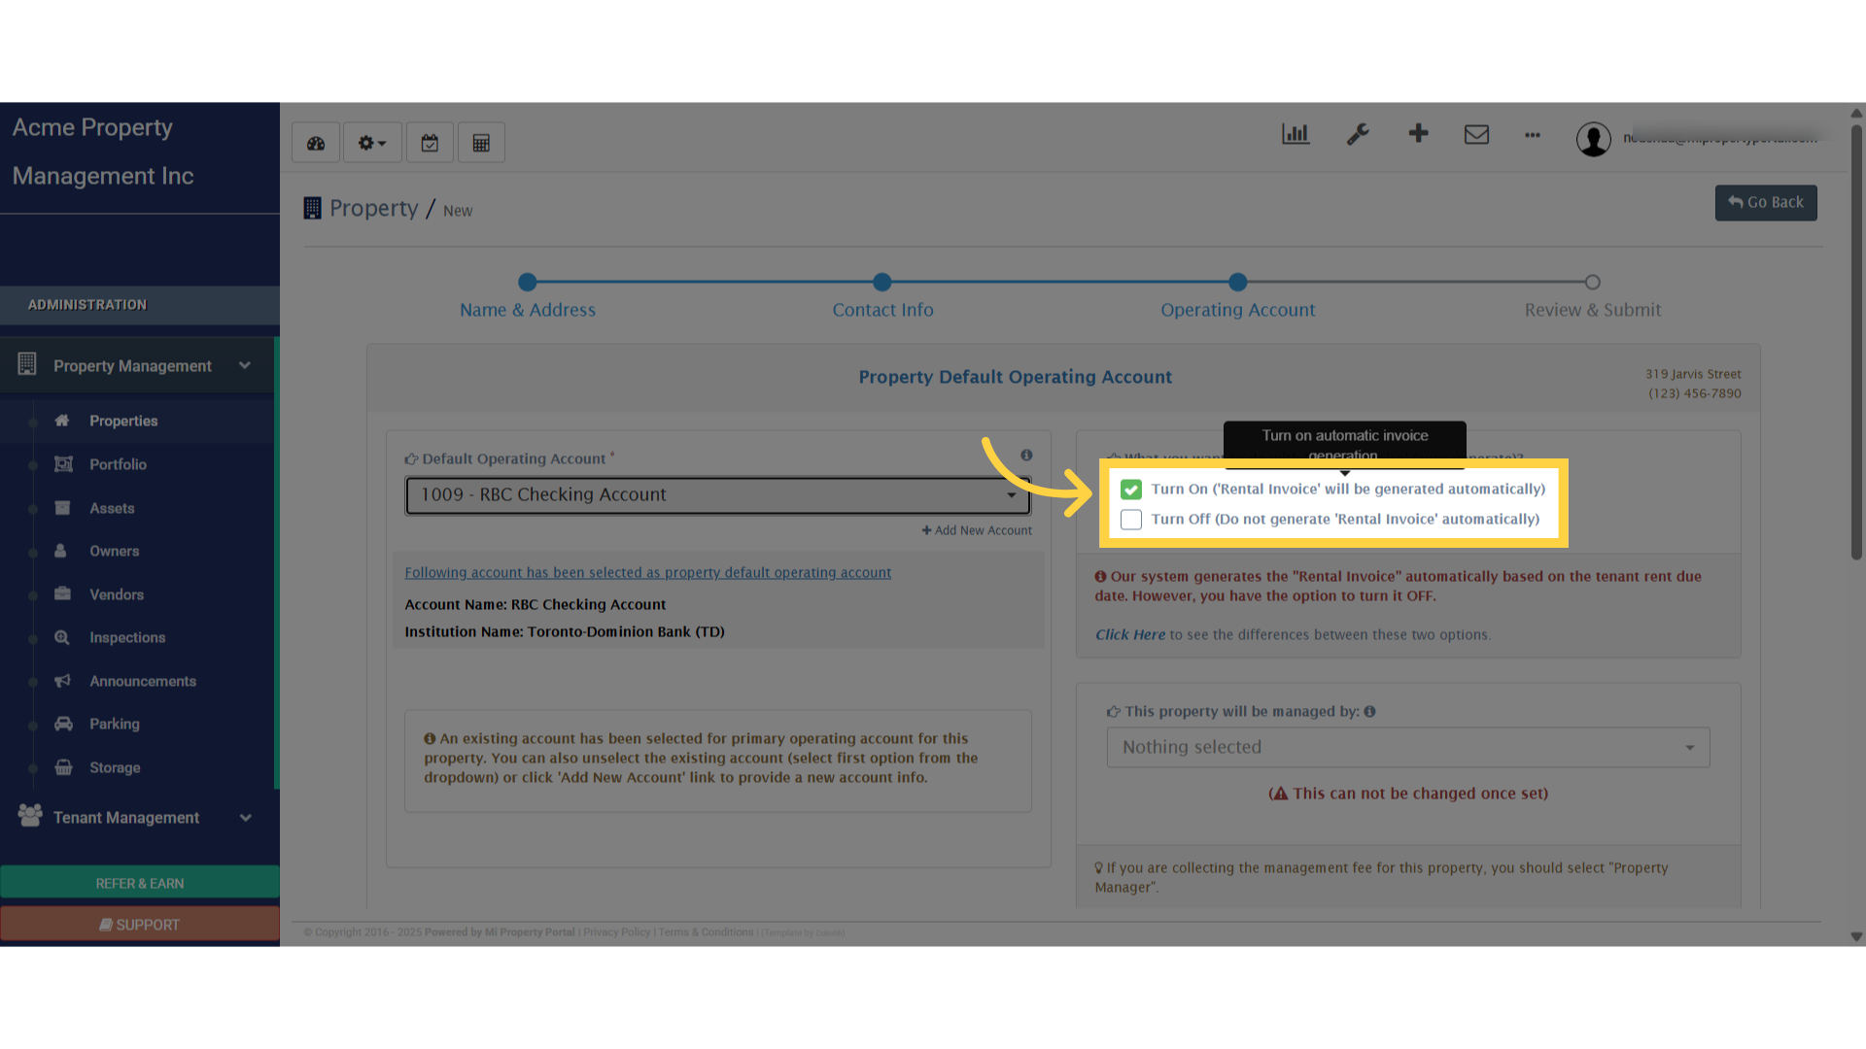Screen dimensions: 1866x1049
Task: Open the Dashboard speedometer icon
Action: coord(315,142)
